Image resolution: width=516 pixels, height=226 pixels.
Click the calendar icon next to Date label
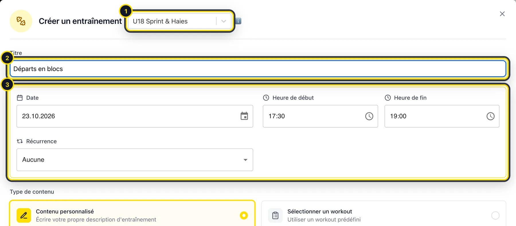click(20, 98)
